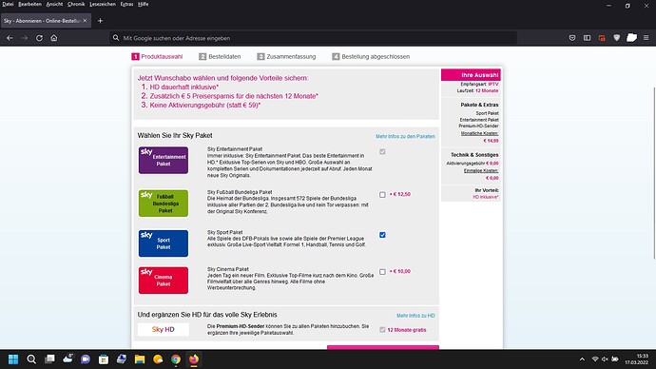The height and width of the screenshot is (369, 656).
Task: Open the Wi-Fi network tray icon
Action: click(595, 359)
